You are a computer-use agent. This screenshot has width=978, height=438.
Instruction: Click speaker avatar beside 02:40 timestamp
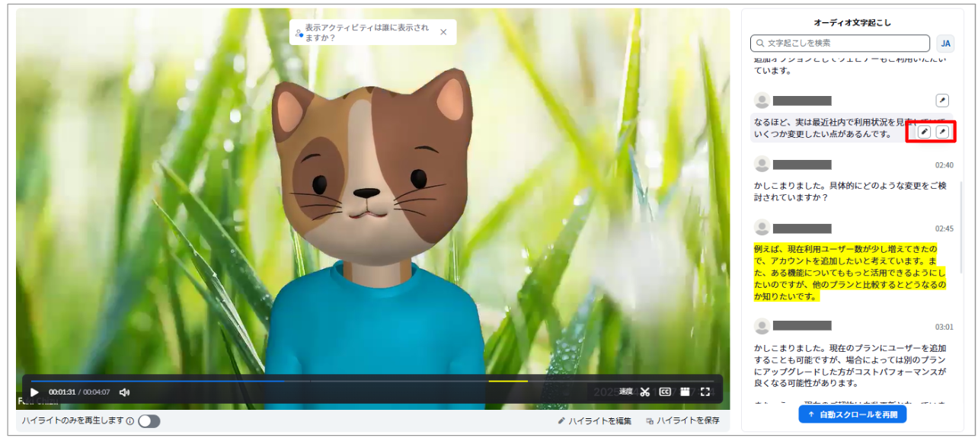(x=762, y=165)
